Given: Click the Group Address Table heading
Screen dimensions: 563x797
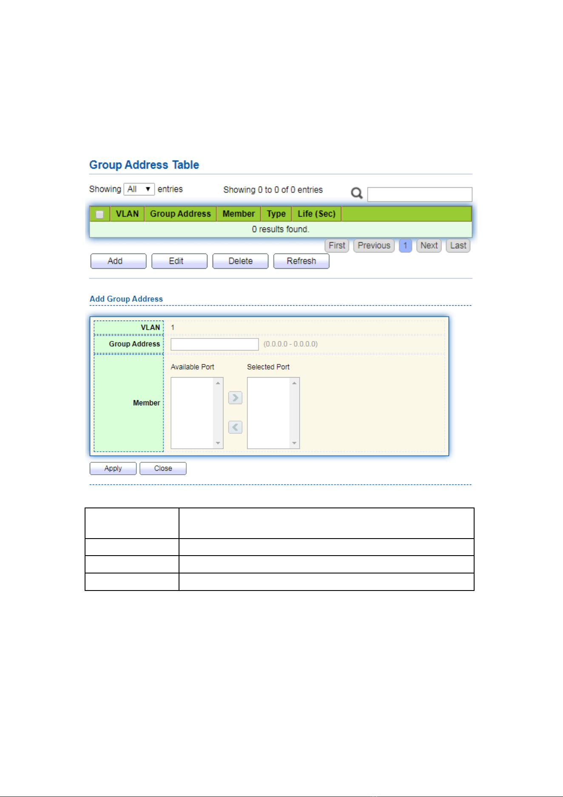Looking at the screenshot, I should (144, 165).
